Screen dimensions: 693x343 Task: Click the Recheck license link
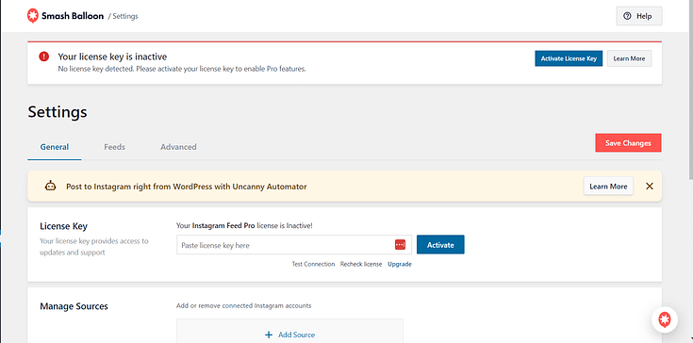tap(361, 264)
